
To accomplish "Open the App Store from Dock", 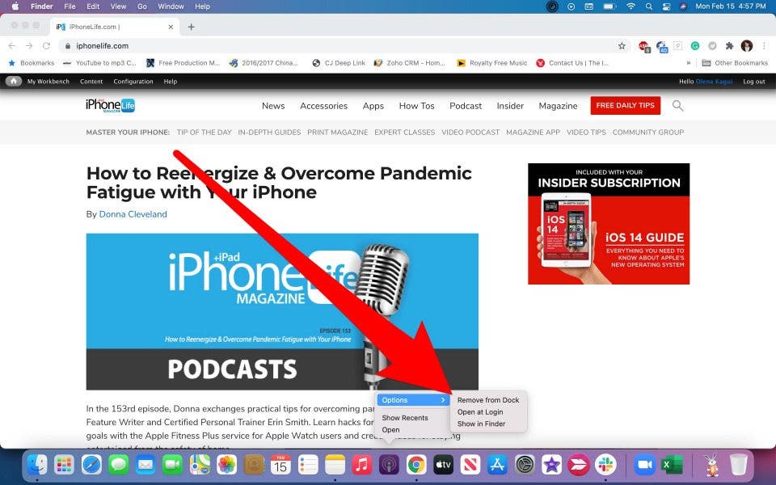I will pyautogui.click(x=497, y=465).
